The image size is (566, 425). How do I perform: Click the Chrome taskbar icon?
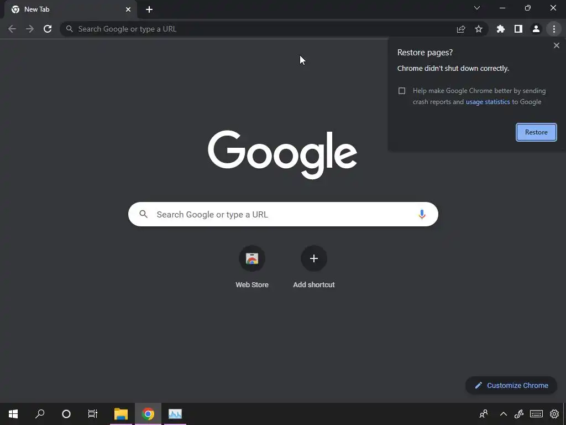(148, 414)
